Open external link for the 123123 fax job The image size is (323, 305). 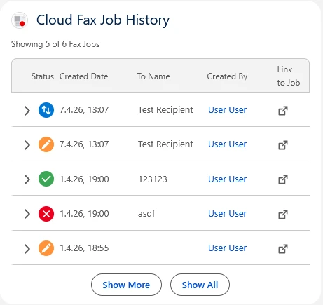point(283,179)
